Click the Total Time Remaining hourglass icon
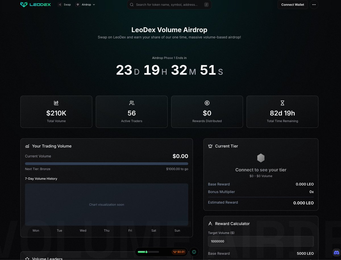 [x=282, y=103]
